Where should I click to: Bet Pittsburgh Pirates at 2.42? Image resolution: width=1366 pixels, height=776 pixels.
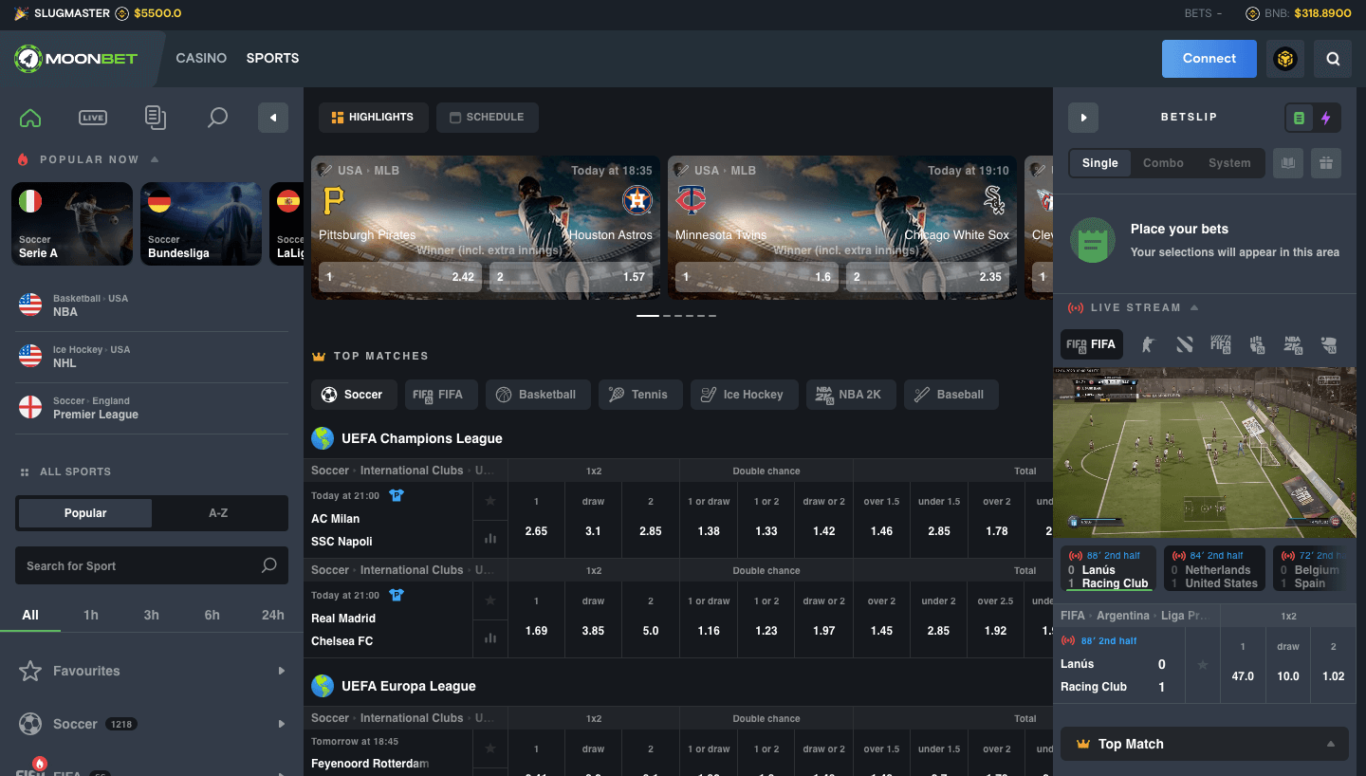[x=400, y=277]
